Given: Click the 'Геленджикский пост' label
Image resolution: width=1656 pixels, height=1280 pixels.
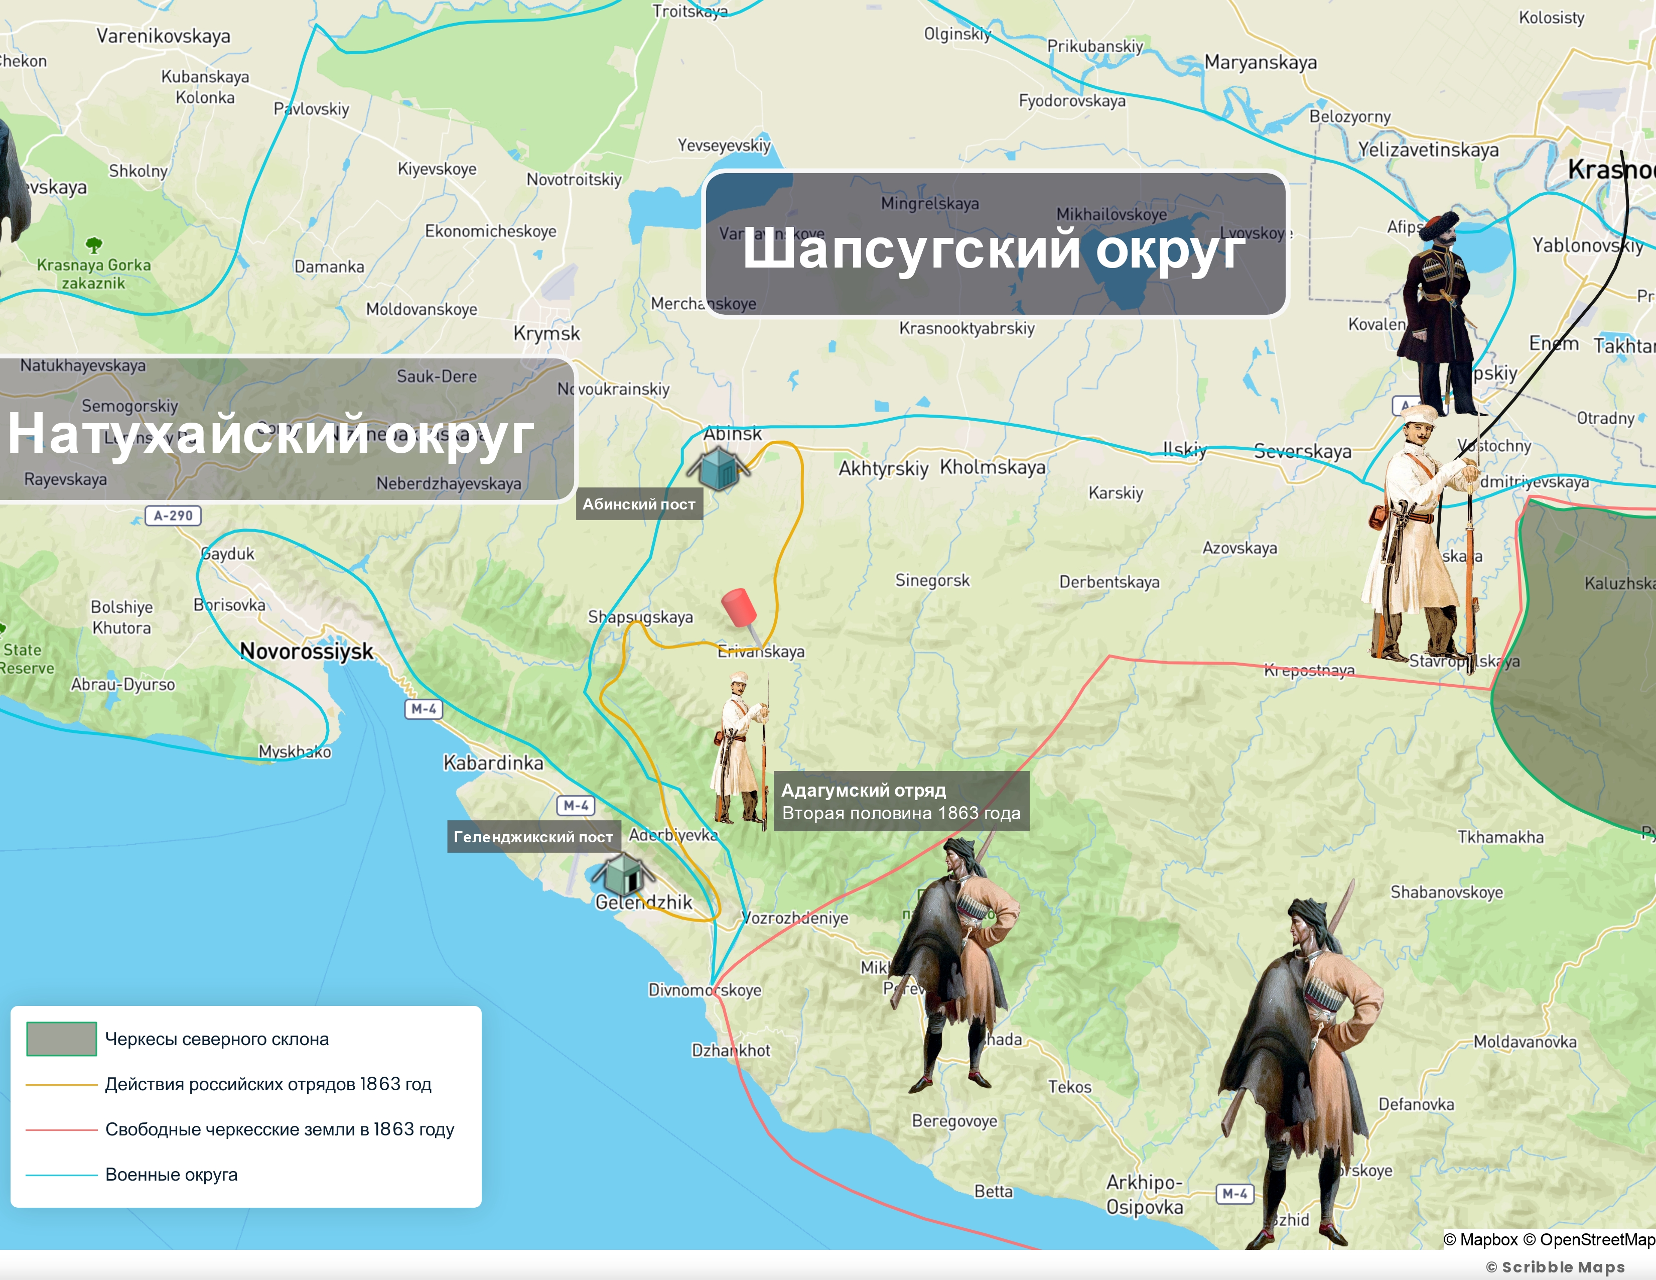Looking at the screenshot, I should 534,837.
